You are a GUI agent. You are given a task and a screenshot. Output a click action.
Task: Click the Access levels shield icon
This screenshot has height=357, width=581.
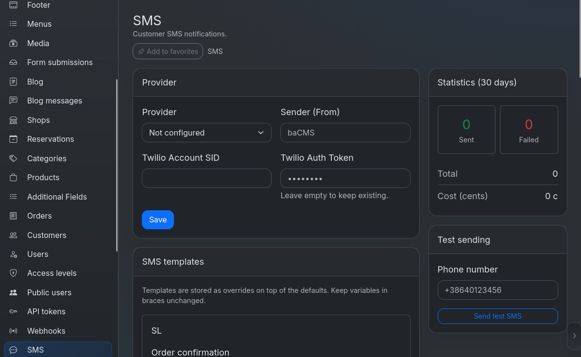click(x=13, y=273)
